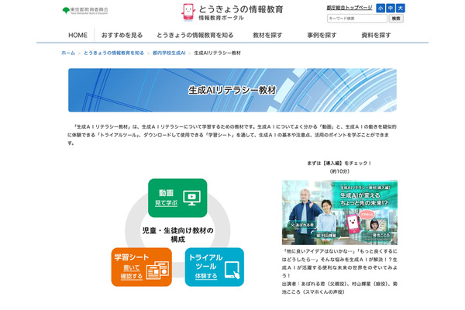Viewport: 465px width, 310px height.
Task: Click the とうきょうの情報教育を知る breadcrumb link
Action: pos(114,53)
